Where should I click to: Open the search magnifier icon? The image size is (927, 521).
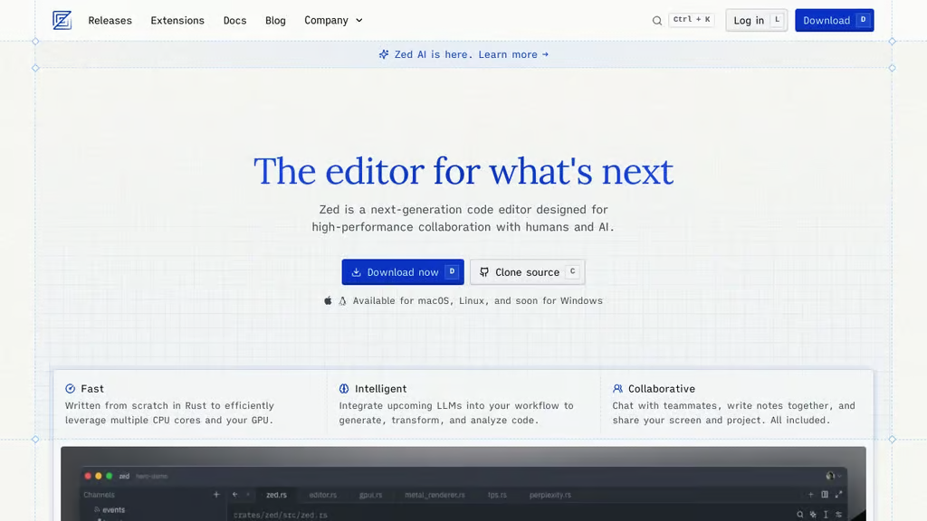(657, 21)
